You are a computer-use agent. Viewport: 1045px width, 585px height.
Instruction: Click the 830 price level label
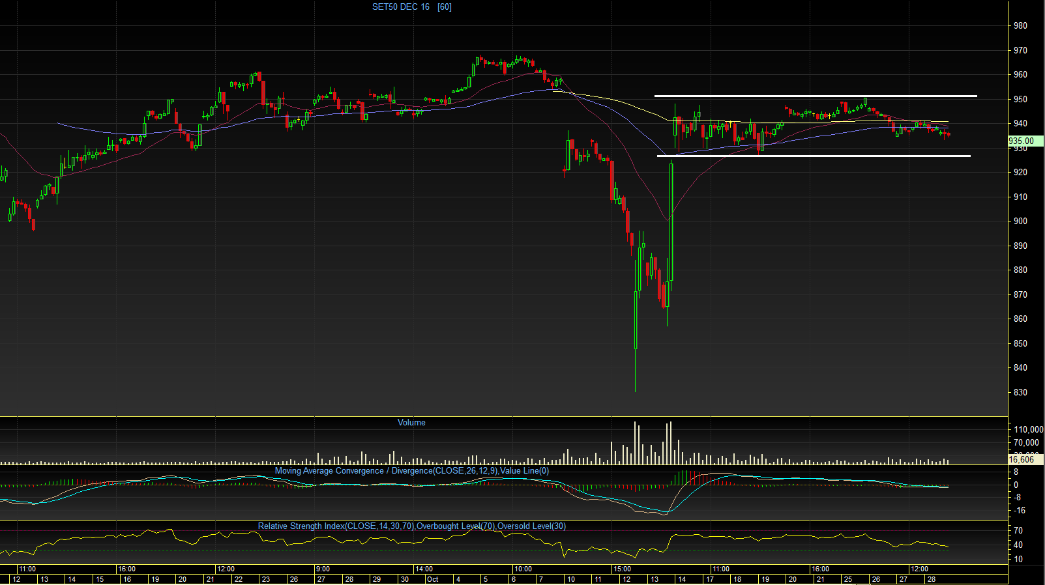[1020, 393]
